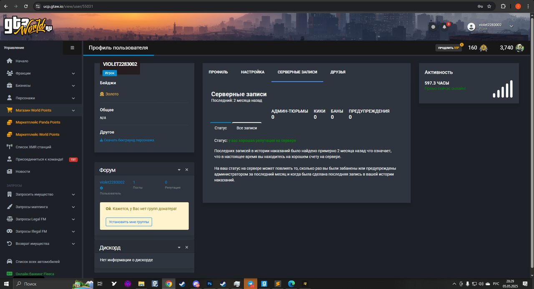Click the Windows Start button
This screenshot has width=534, height=289.
point(6,284)
